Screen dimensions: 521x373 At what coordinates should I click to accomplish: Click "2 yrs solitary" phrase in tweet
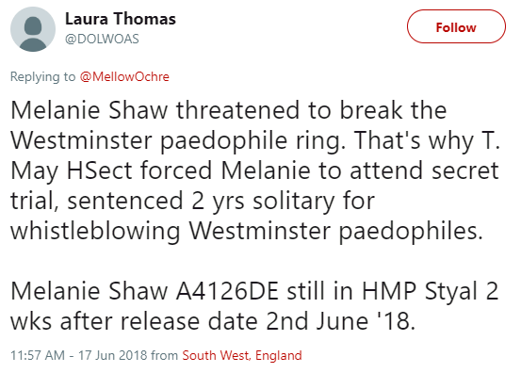pyautogui.click(x=261, y=201)
